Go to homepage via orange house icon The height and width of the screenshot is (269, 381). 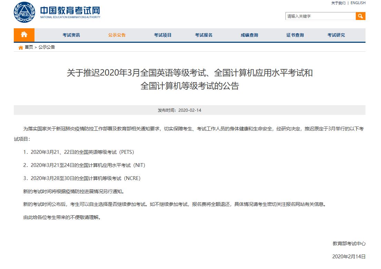24,35
